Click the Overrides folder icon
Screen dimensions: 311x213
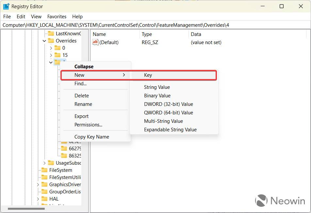51,41
